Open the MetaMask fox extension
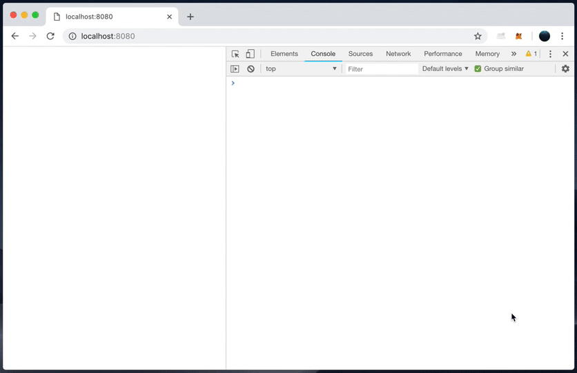The image size is (577, 373). coord(518,36)
